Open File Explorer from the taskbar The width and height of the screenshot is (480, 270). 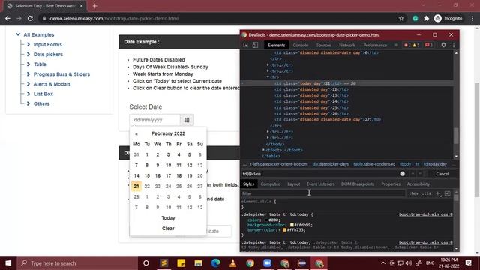coord(198,263)
